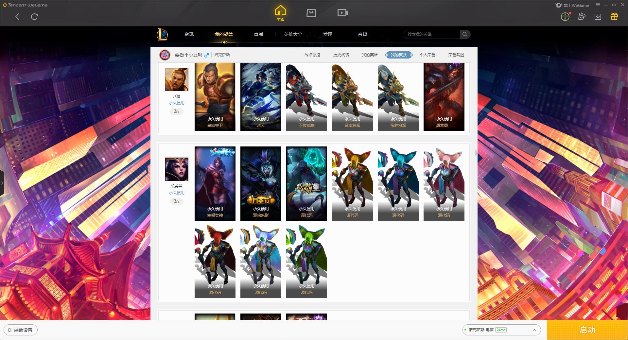Click the 乐芙兰 champion portrait
The image size is (628, 340).
pos(177,169)
